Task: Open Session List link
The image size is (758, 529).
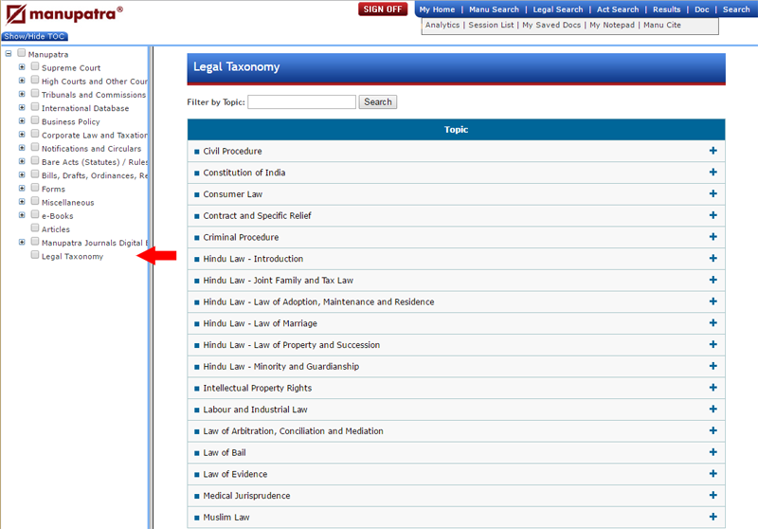Action: (x=491, y=26)
